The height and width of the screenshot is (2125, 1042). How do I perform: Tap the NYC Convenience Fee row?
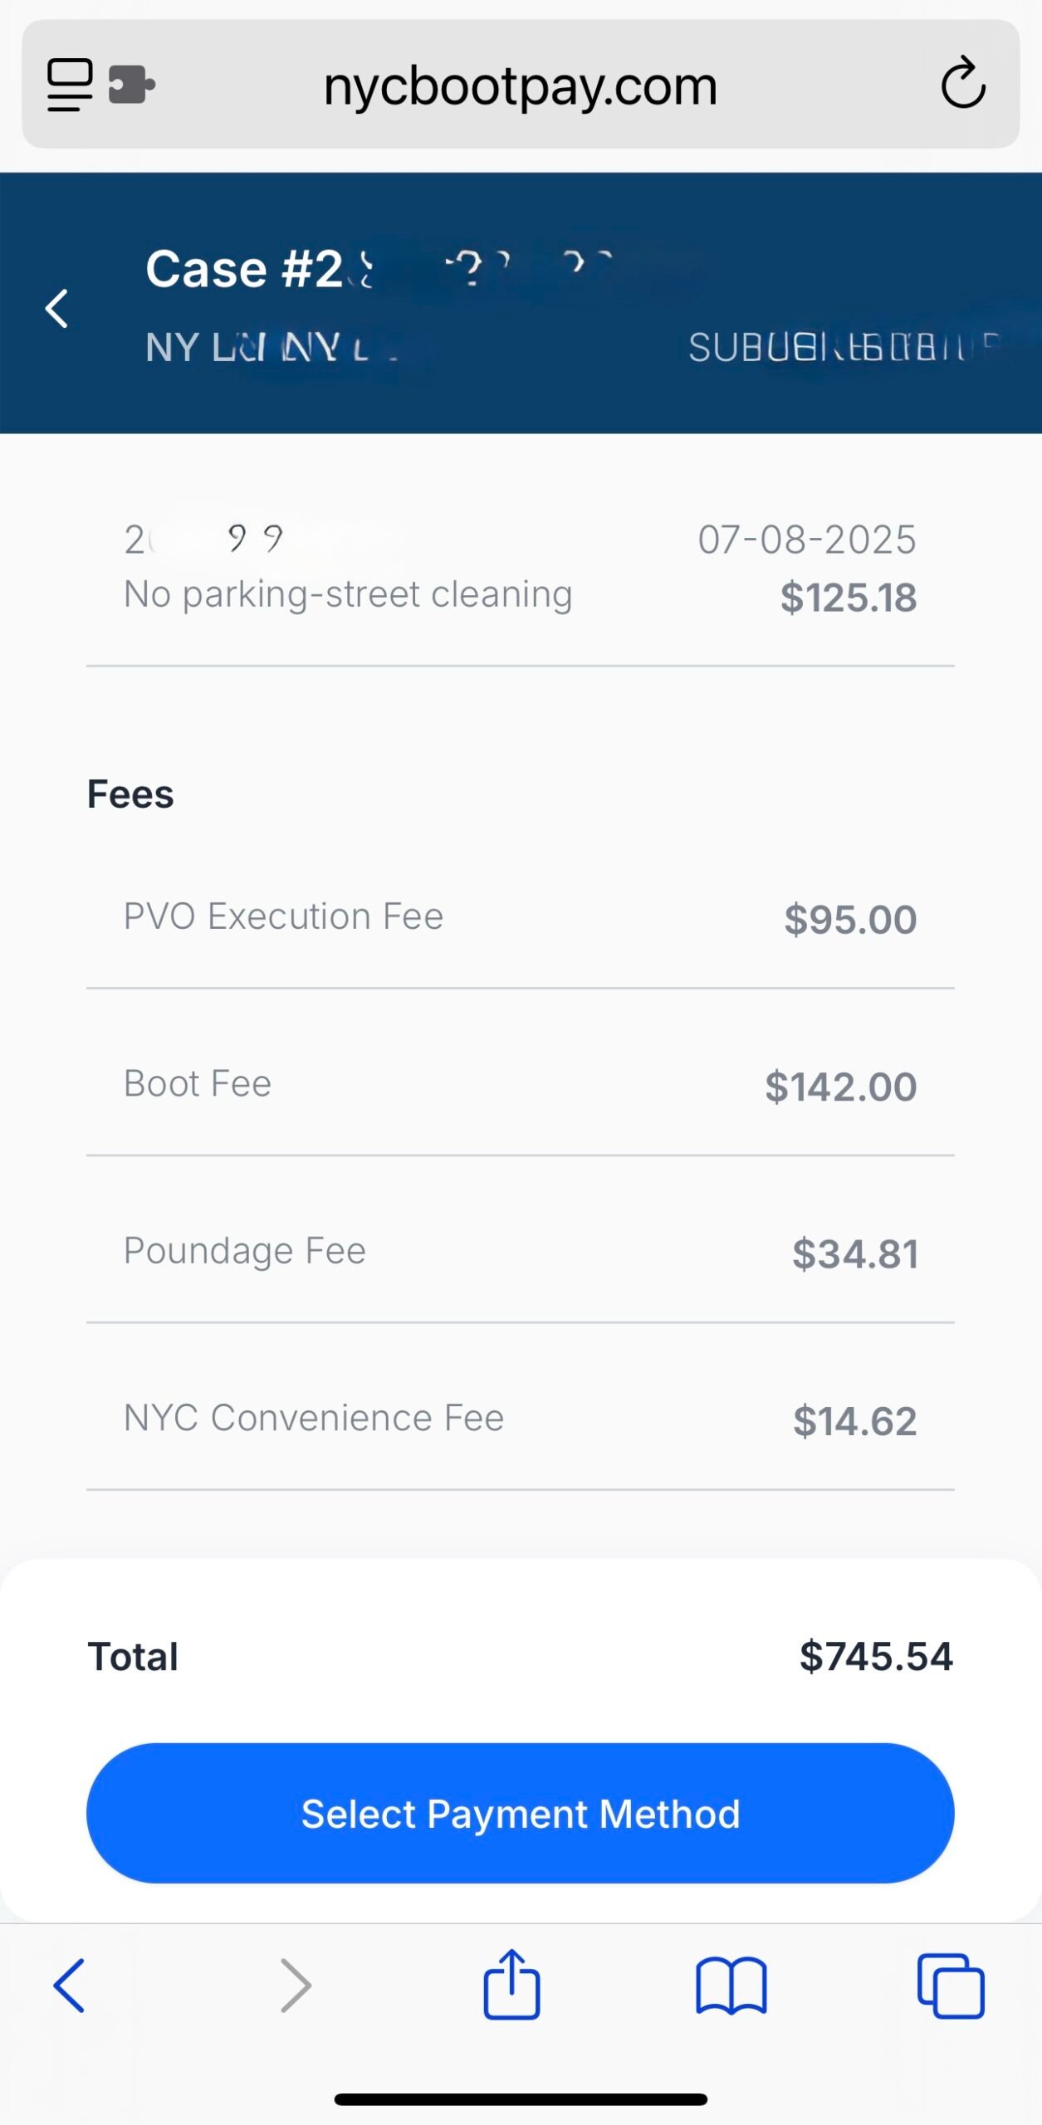click(x=520, y=1419)
